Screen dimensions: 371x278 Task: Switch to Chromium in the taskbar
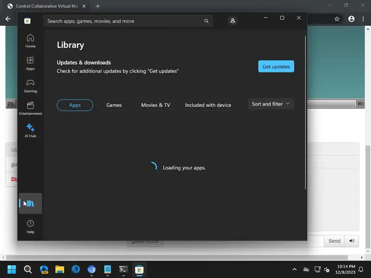92,269
